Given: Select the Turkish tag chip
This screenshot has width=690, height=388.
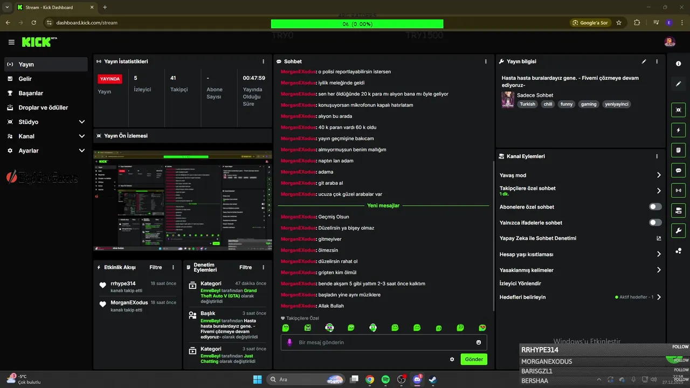Looking at the screenshot, I should (528, 104).
